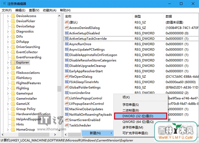Choose QWORD (64 位)值(Q) from submenu
The width and height of the screenshot is (199, 143).
point(141,122)
